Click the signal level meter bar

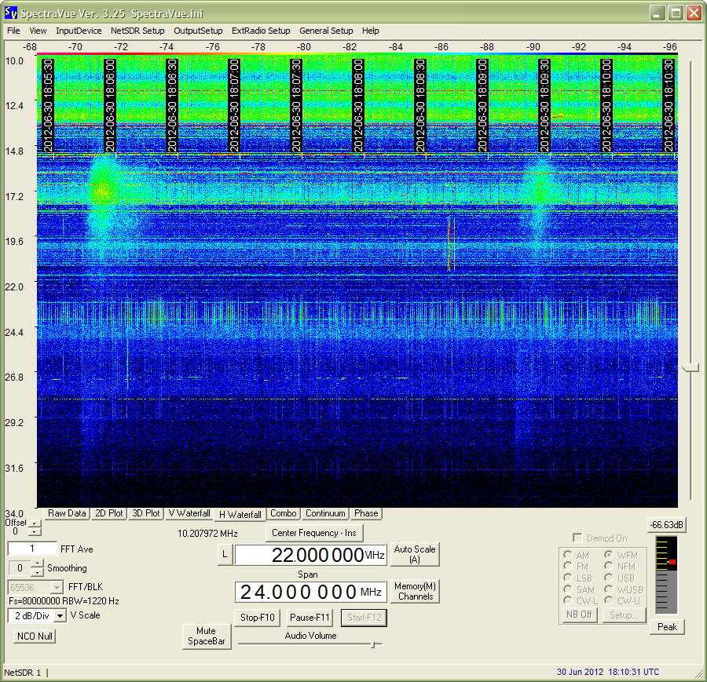pyautogui.click(x=666, y=574)
